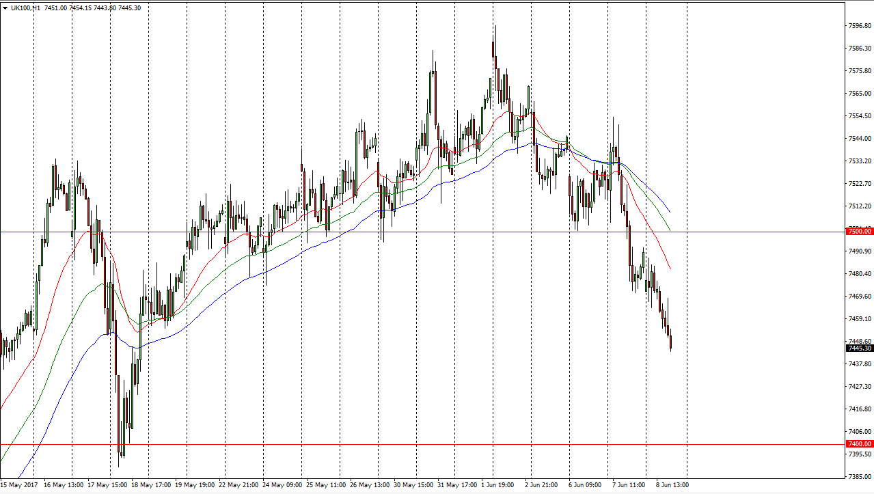The width and height of the screenshot is (874, 494).
Task: Click the 8 Jun 13:00 time label
Action: (x=673, y=485)
